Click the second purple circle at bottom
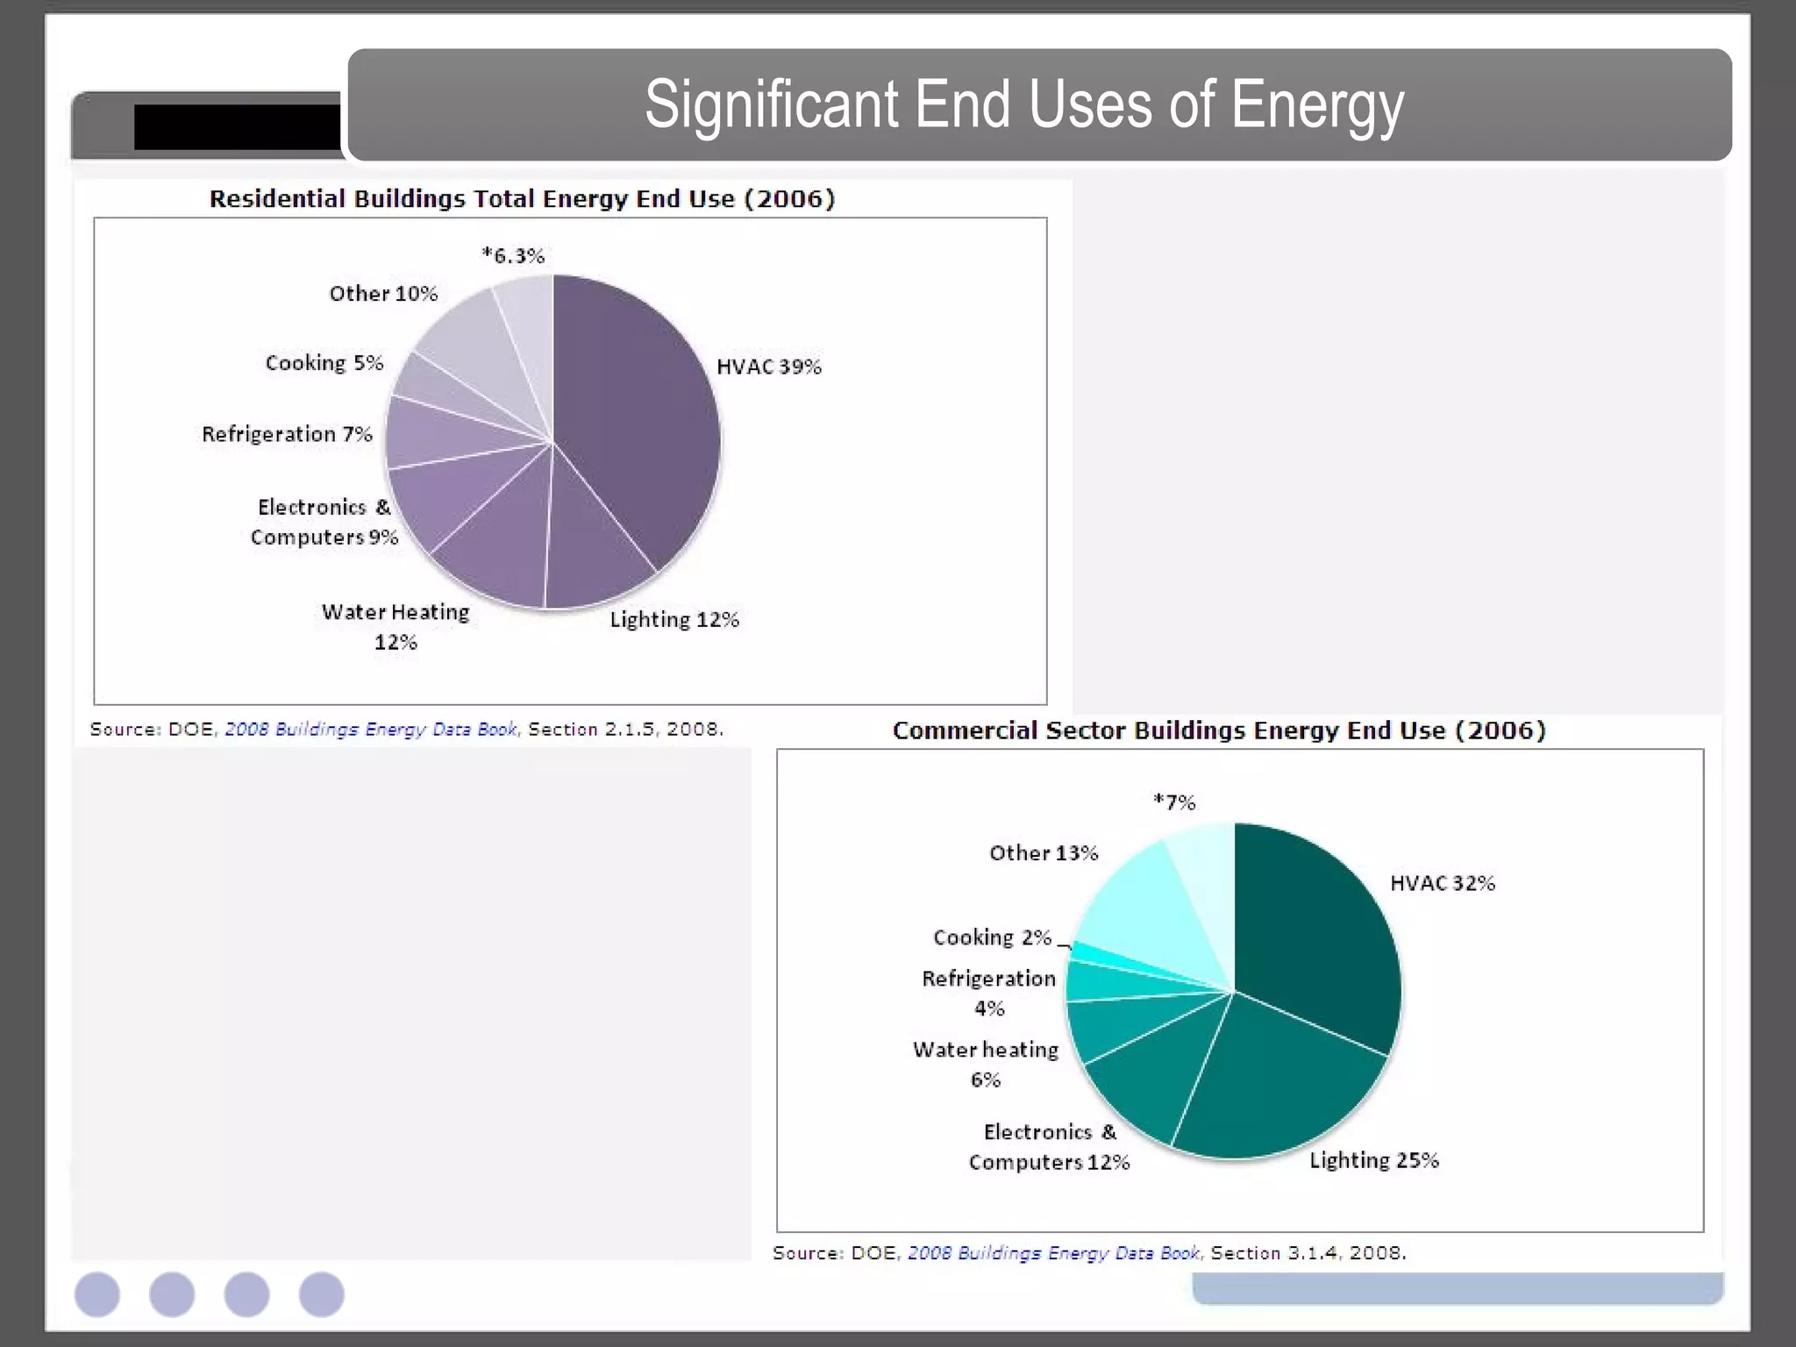 (x=172, y=1294)
